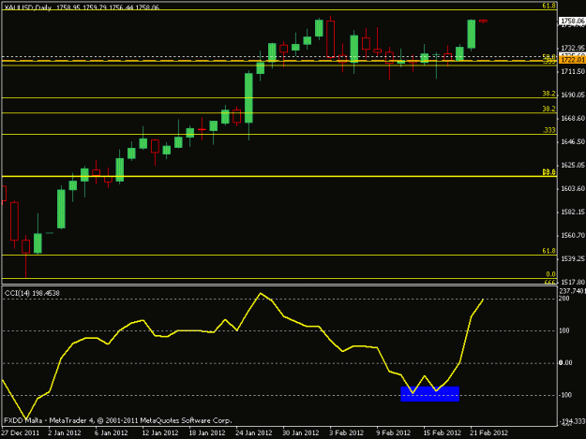Click the 6 Jan 2012 date label

pos(111,433)
